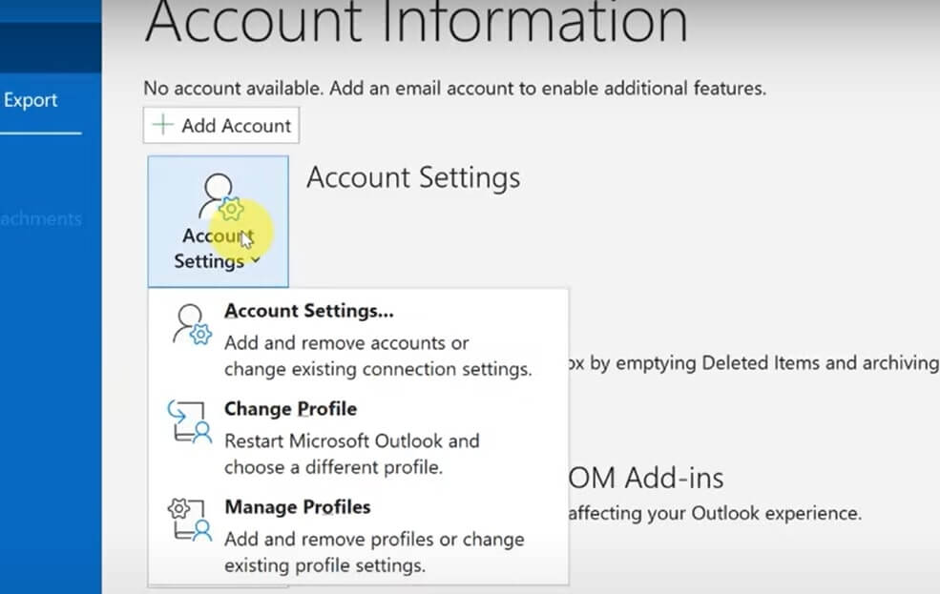This screenshot has width=940, height=594.
Task: Collapse the Account Settings dropdown chevron
Action: 255,261
